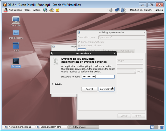The height and width of the screenshot is (131, 166).
Task: Close the Editing System eth0 window
Action: (144, 33)
